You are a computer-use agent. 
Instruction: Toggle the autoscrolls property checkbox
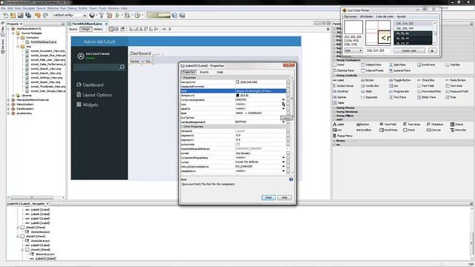tap(237, 145)
